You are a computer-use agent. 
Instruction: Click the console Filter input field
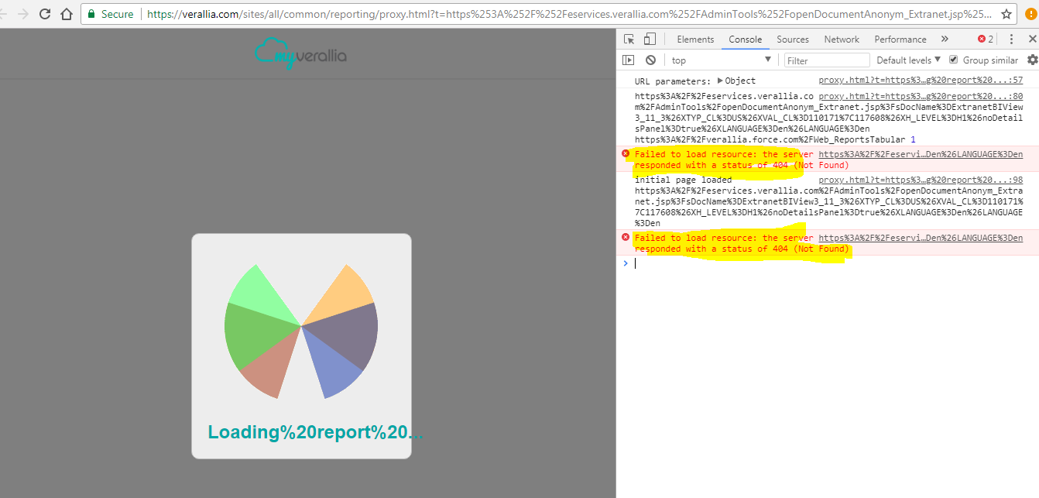[x=827, y=60]
